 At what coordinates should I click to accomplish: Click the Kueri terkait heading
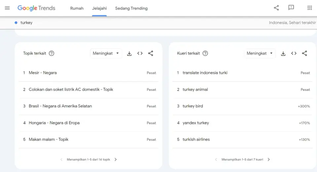pyautogui.click(x=189, y=53)
